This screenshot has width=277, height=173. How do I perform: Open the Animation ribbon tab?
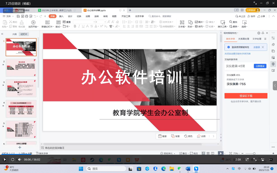(x=88, y=16)
